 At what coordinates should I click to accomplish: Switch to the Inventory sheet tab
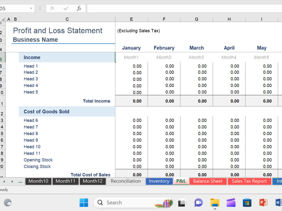pyautogui.click(x=159, y=181)
